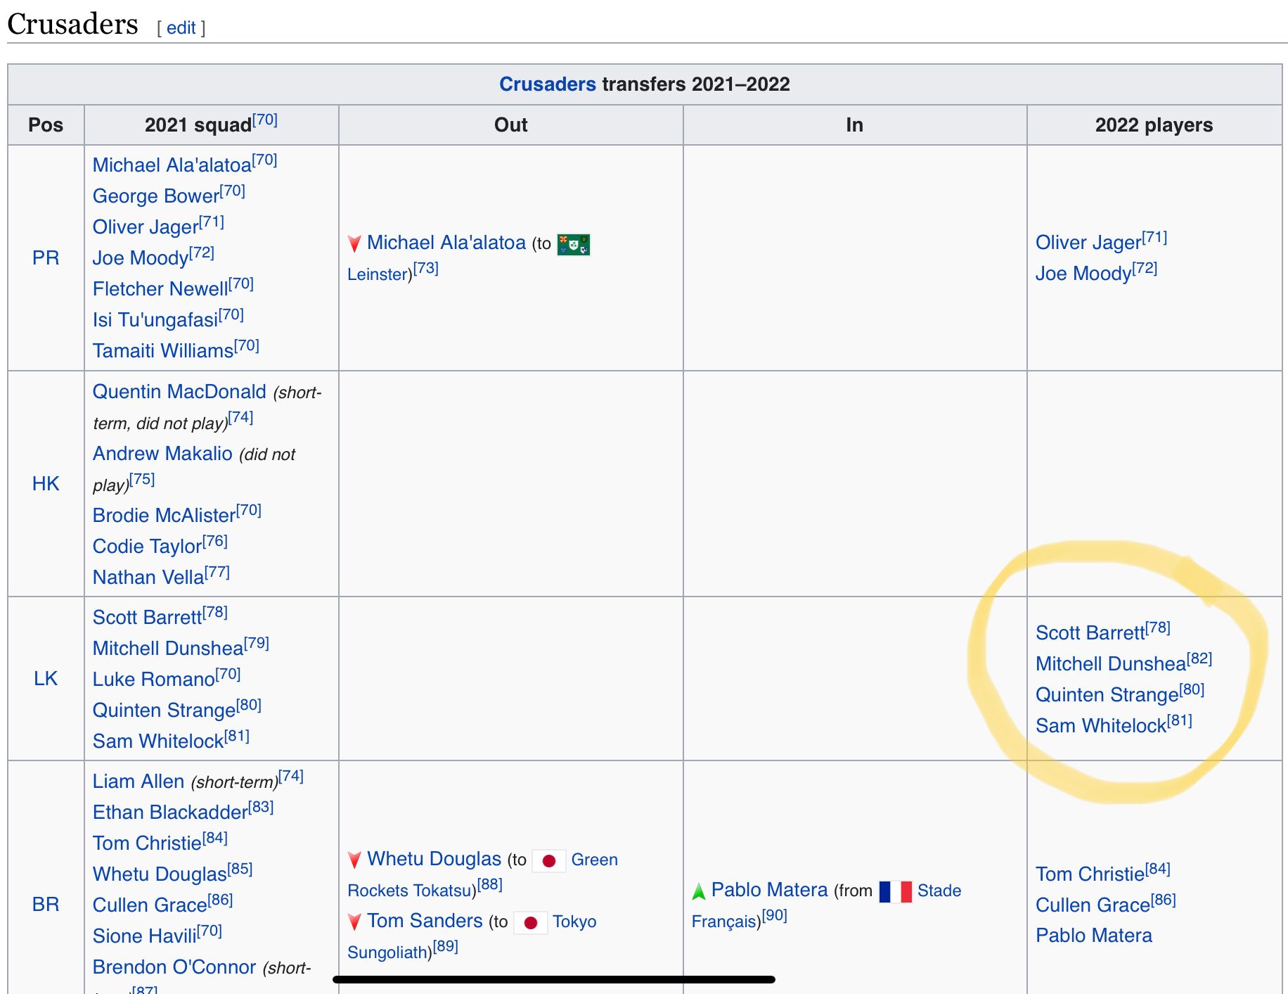This screenshot has height=994, width=1288.
Task: Open the Crusaders link in the table title
Action: point(547,84)
